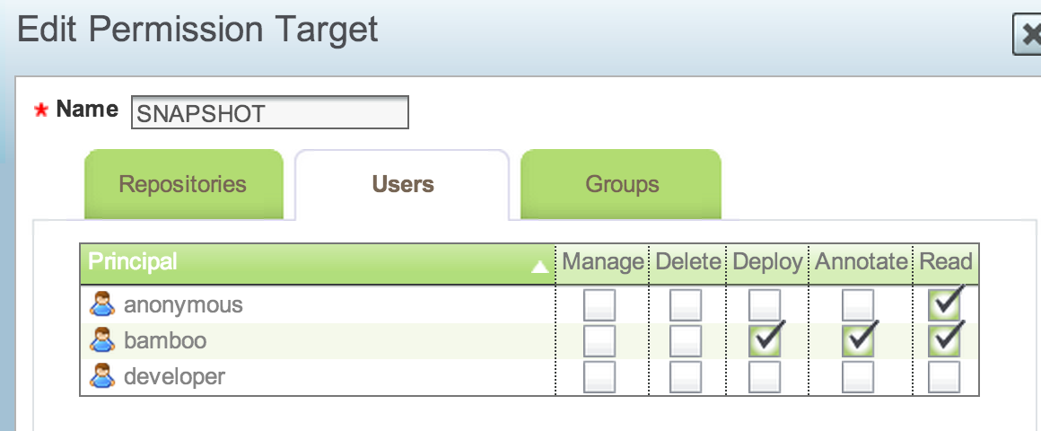The image size is (1041, 431).
Task: Click the Principal sort arrow
Action: pyautogui.click(x=539, y=266)
